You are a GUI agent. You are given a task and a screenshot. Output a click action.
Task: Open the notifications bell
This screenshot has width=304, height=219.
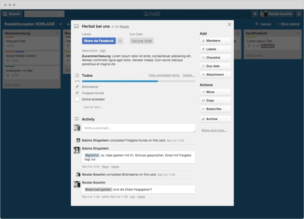click(x=299, y=14)
